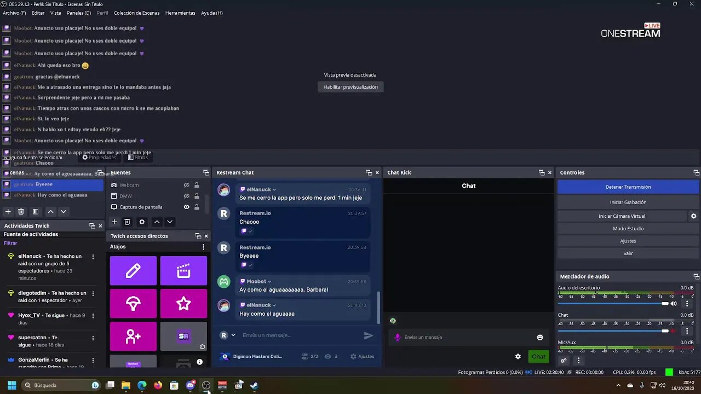Click the clapperboard clip shortcut tile
Screen dimensions: 701x394
[x=183, y=270]
